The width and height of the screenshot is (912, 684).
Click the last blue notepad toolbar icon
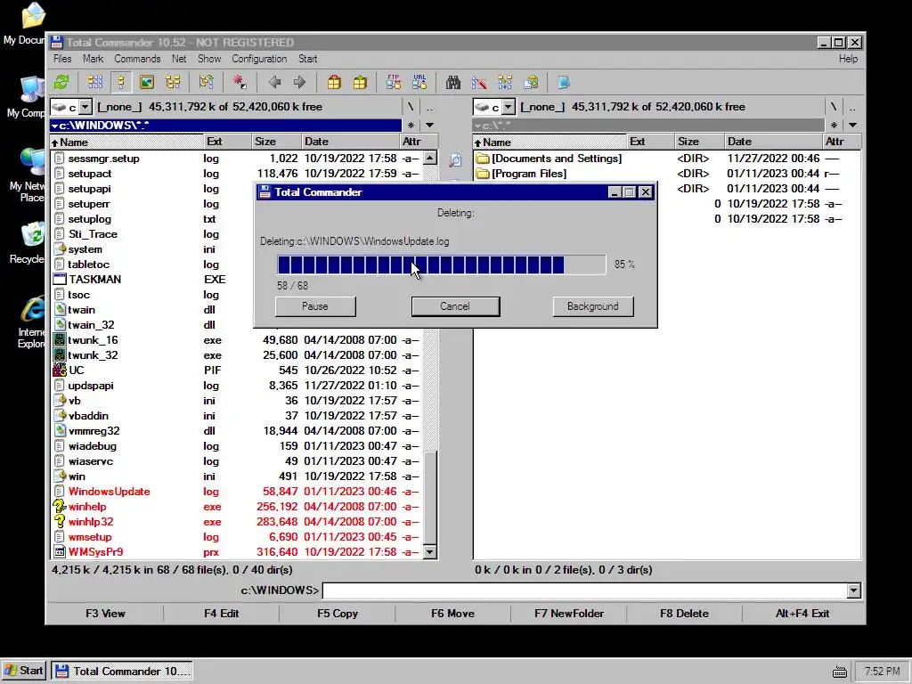click(564, 82)
